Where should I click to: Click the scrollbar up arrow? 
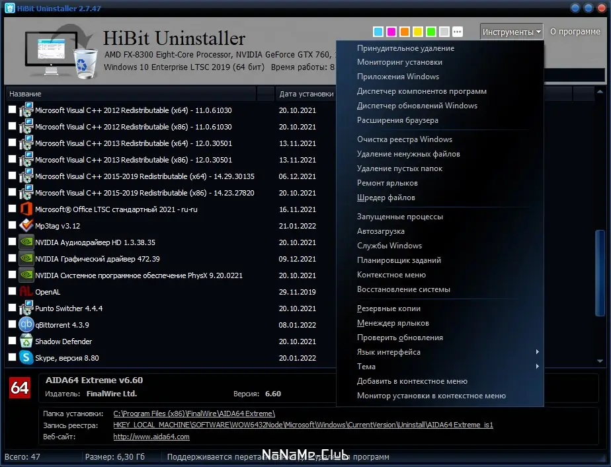[600, 92]
